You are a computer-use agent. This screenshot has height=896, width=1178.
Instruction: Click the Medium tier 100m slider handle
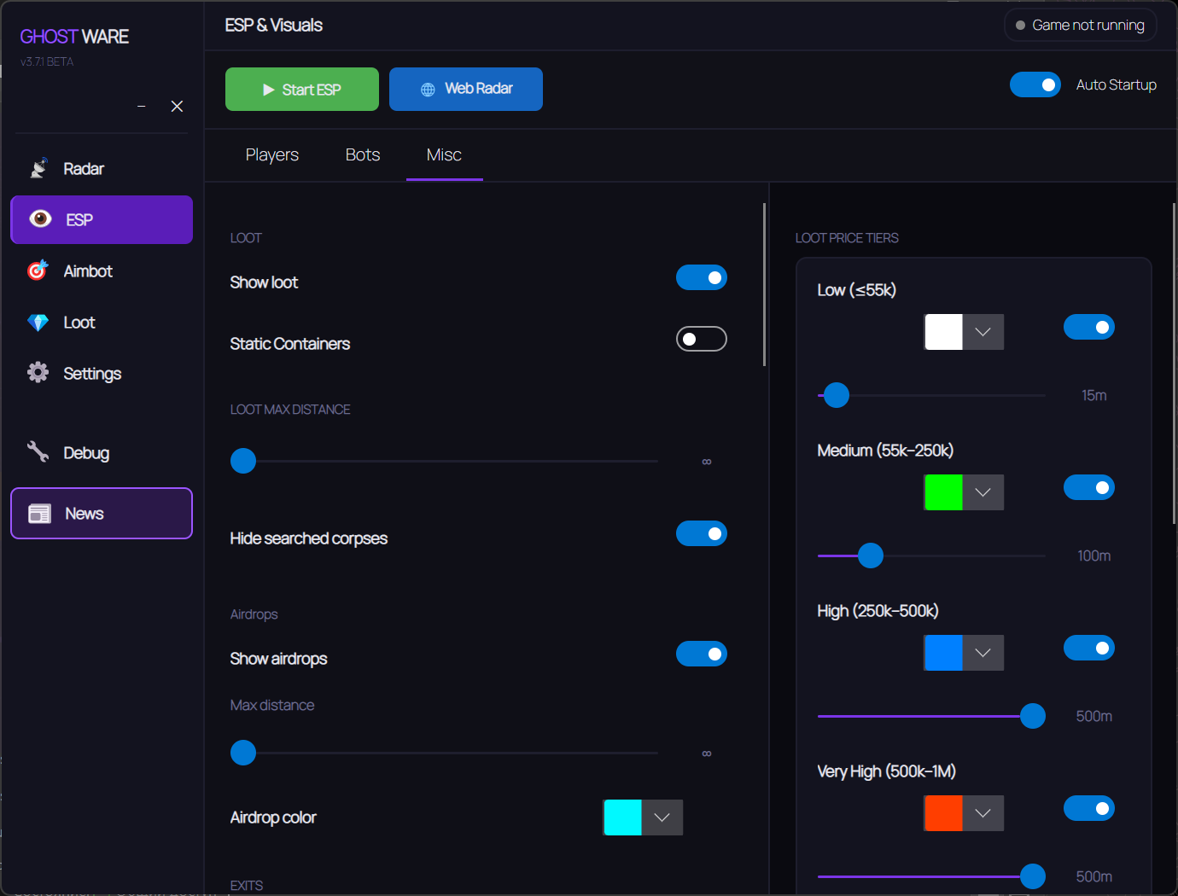[871, 556]
